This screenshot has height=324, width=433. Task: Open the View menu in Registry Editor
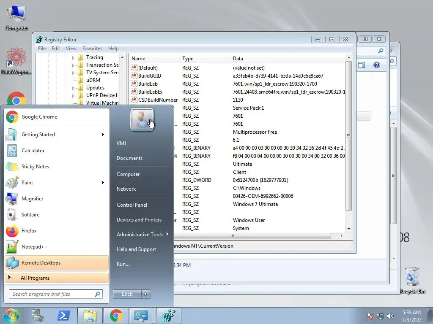[71, 49]
